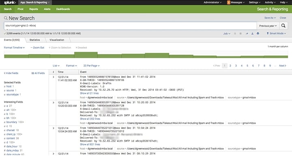Go to Reports nav item
The image size is (292, 156).
coord(34,9)
